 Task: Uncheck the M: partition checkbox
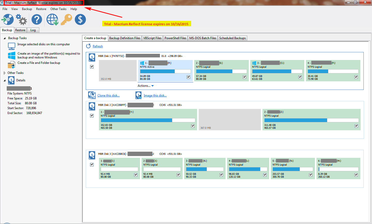click(x=356, y=175)
